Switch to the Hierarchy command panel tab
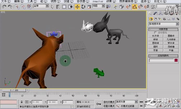This screenshot has height=109, width=181. point(160,14)
